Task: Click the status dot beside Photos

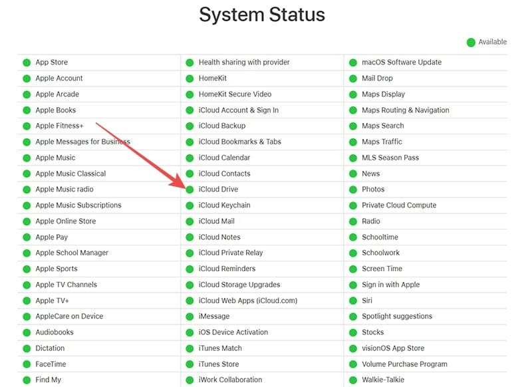Action: point(352,189)
